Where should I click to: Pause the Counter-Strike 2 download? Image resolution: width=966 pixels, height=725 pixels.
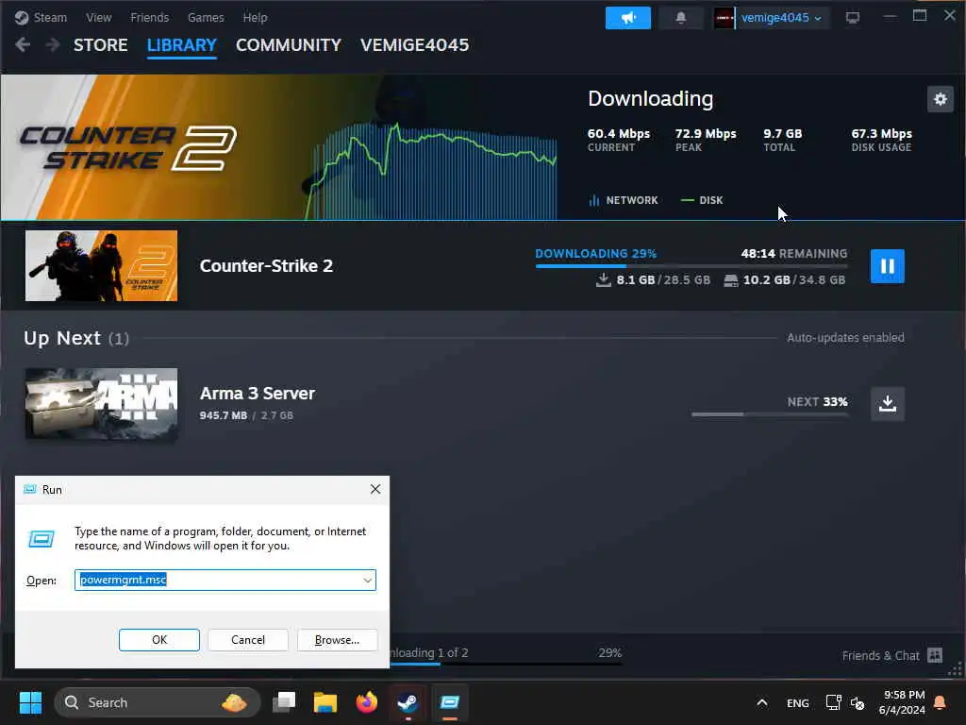(887, 266)
